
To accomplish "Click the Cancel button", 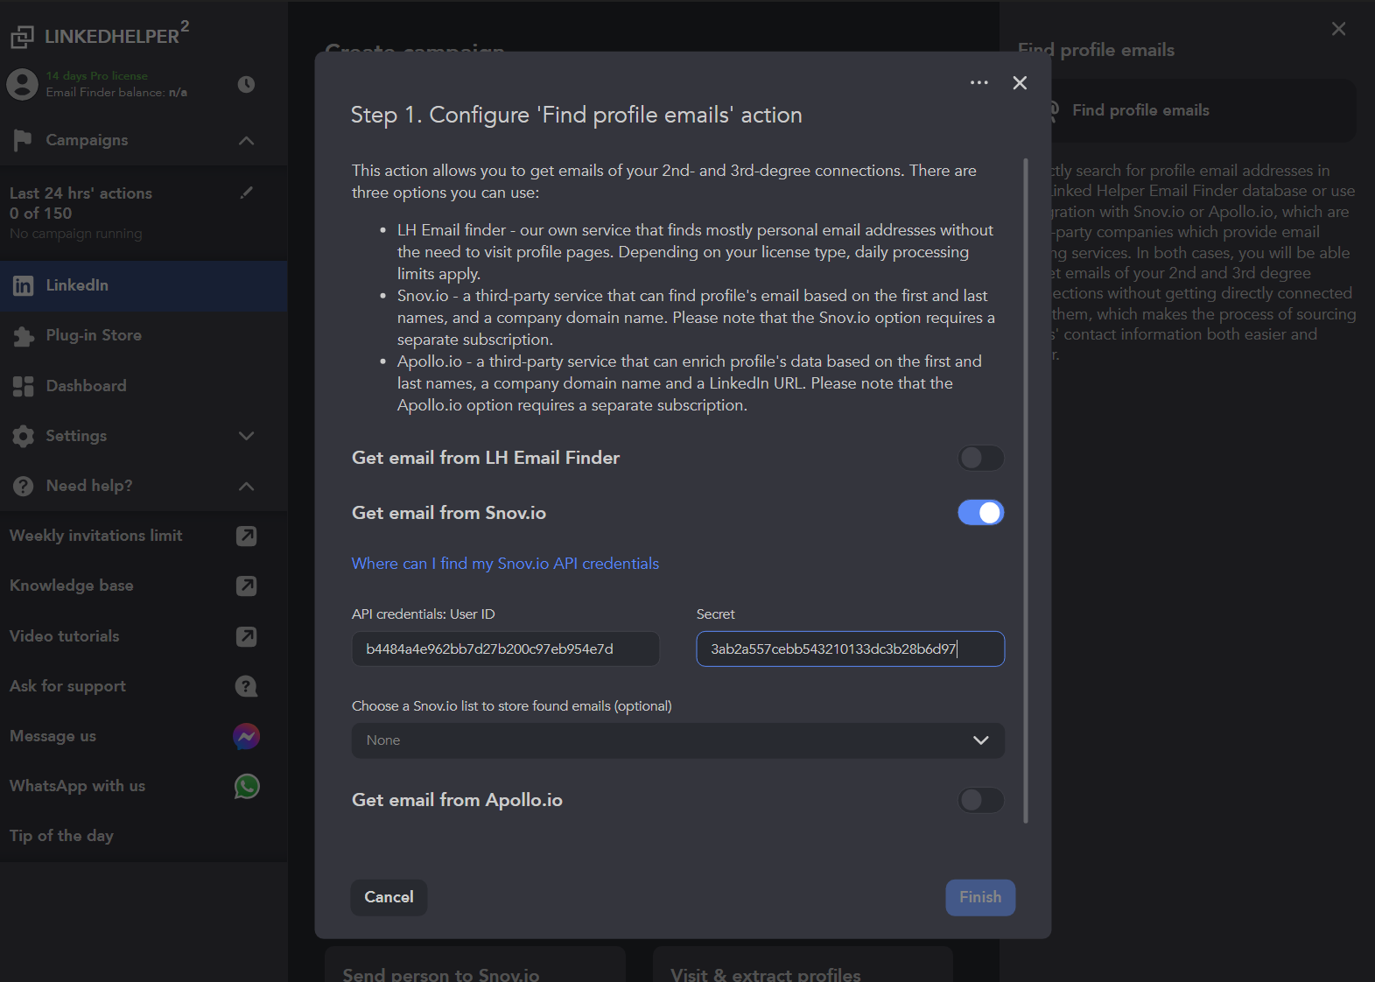I will [x=389, y=897].
